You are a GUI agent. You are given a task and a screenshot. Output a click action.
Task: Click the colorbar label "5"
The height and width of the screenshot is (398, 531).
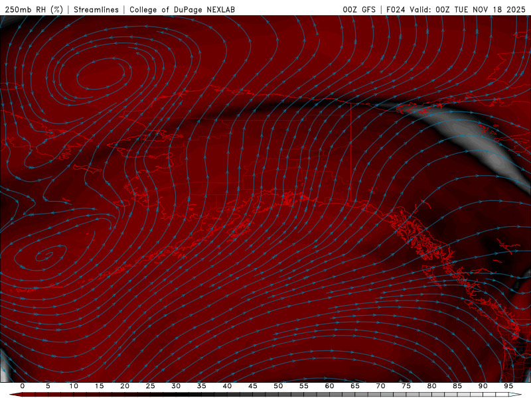click(48, 386)
